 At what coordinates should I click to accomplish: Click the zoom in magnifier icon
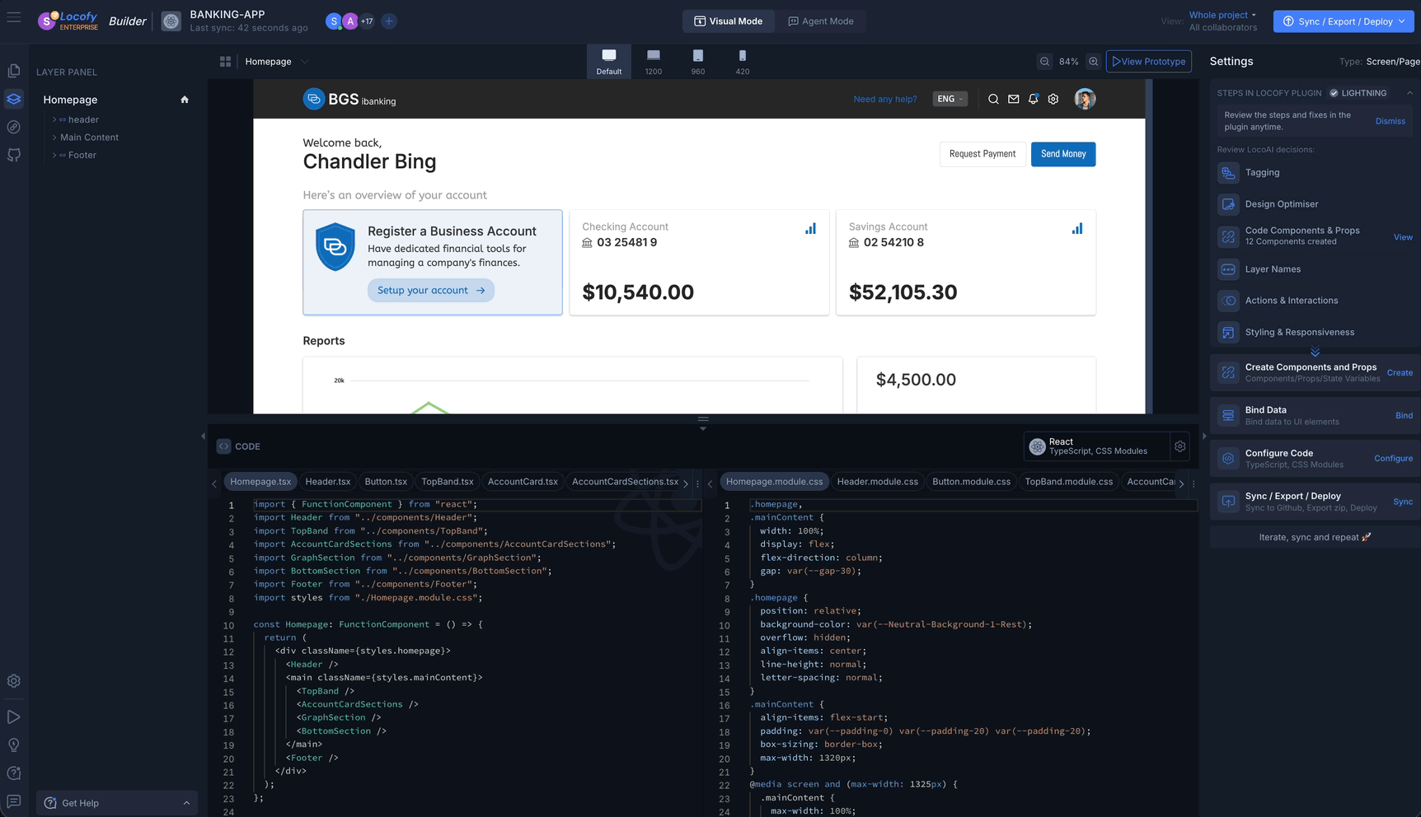(x=1093, y=62)
